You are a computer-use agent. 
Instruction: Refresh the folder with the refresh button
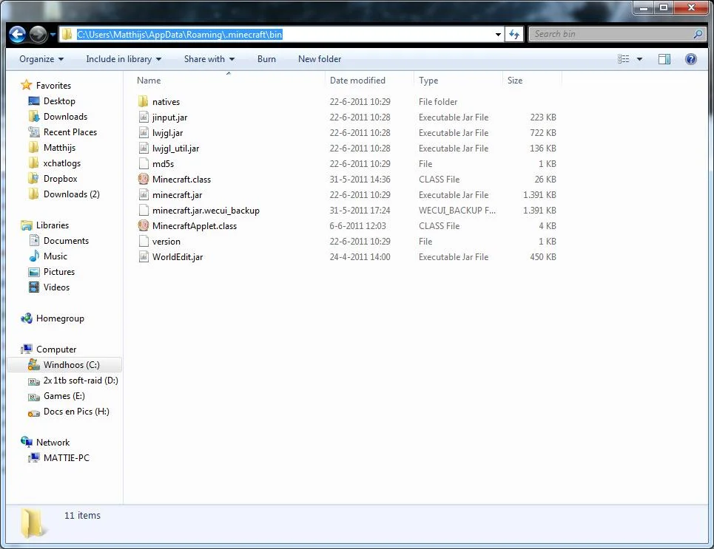[514, 35]
